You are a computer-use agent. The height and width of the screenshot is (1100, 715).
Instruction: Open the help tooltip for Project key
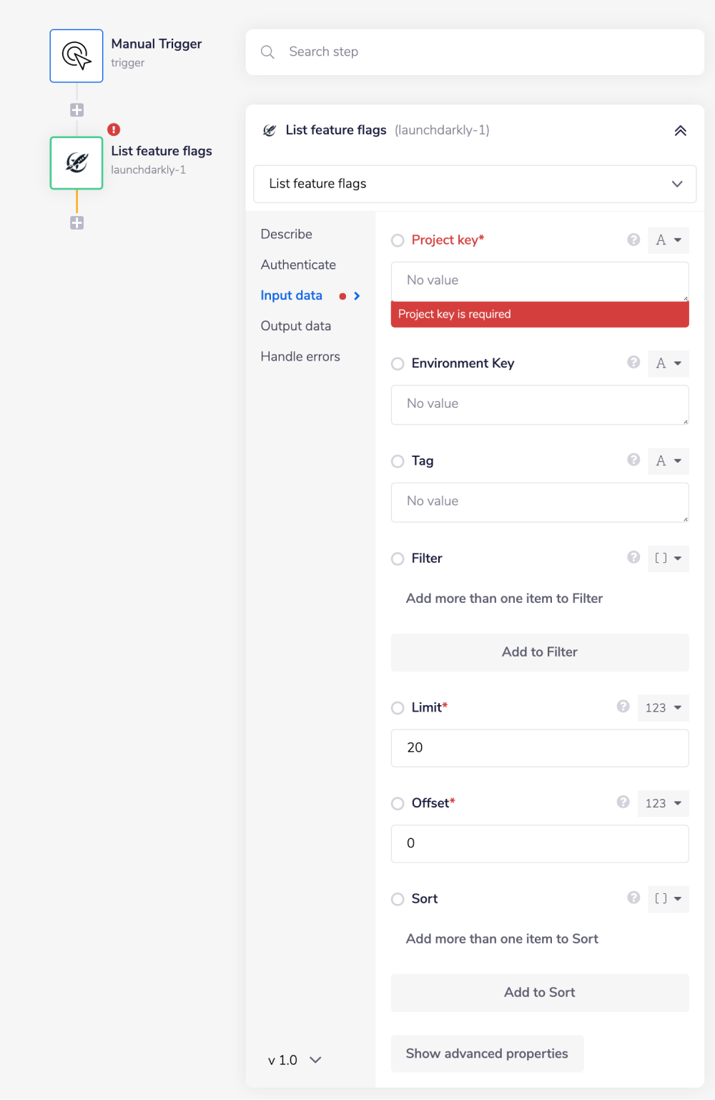633,240
